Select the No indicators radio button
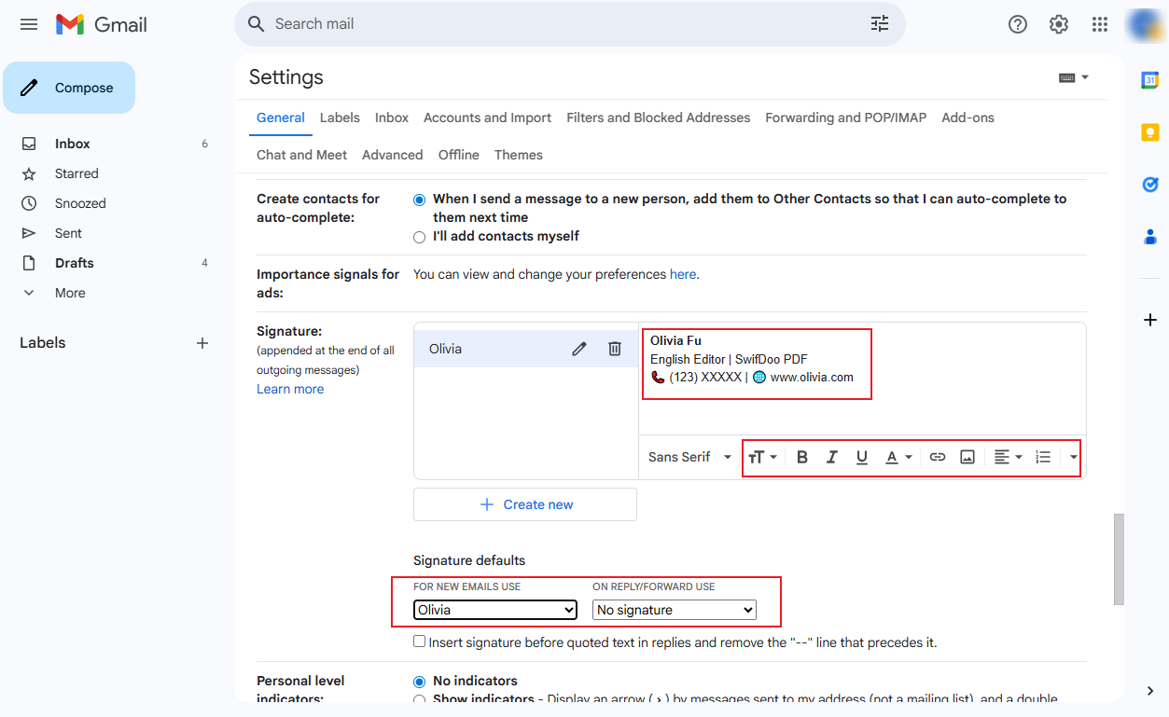 tap(419, 682)
